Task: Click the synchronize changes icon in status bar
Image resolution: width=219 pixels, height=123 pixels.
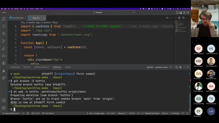Action: tap(23, 113)
